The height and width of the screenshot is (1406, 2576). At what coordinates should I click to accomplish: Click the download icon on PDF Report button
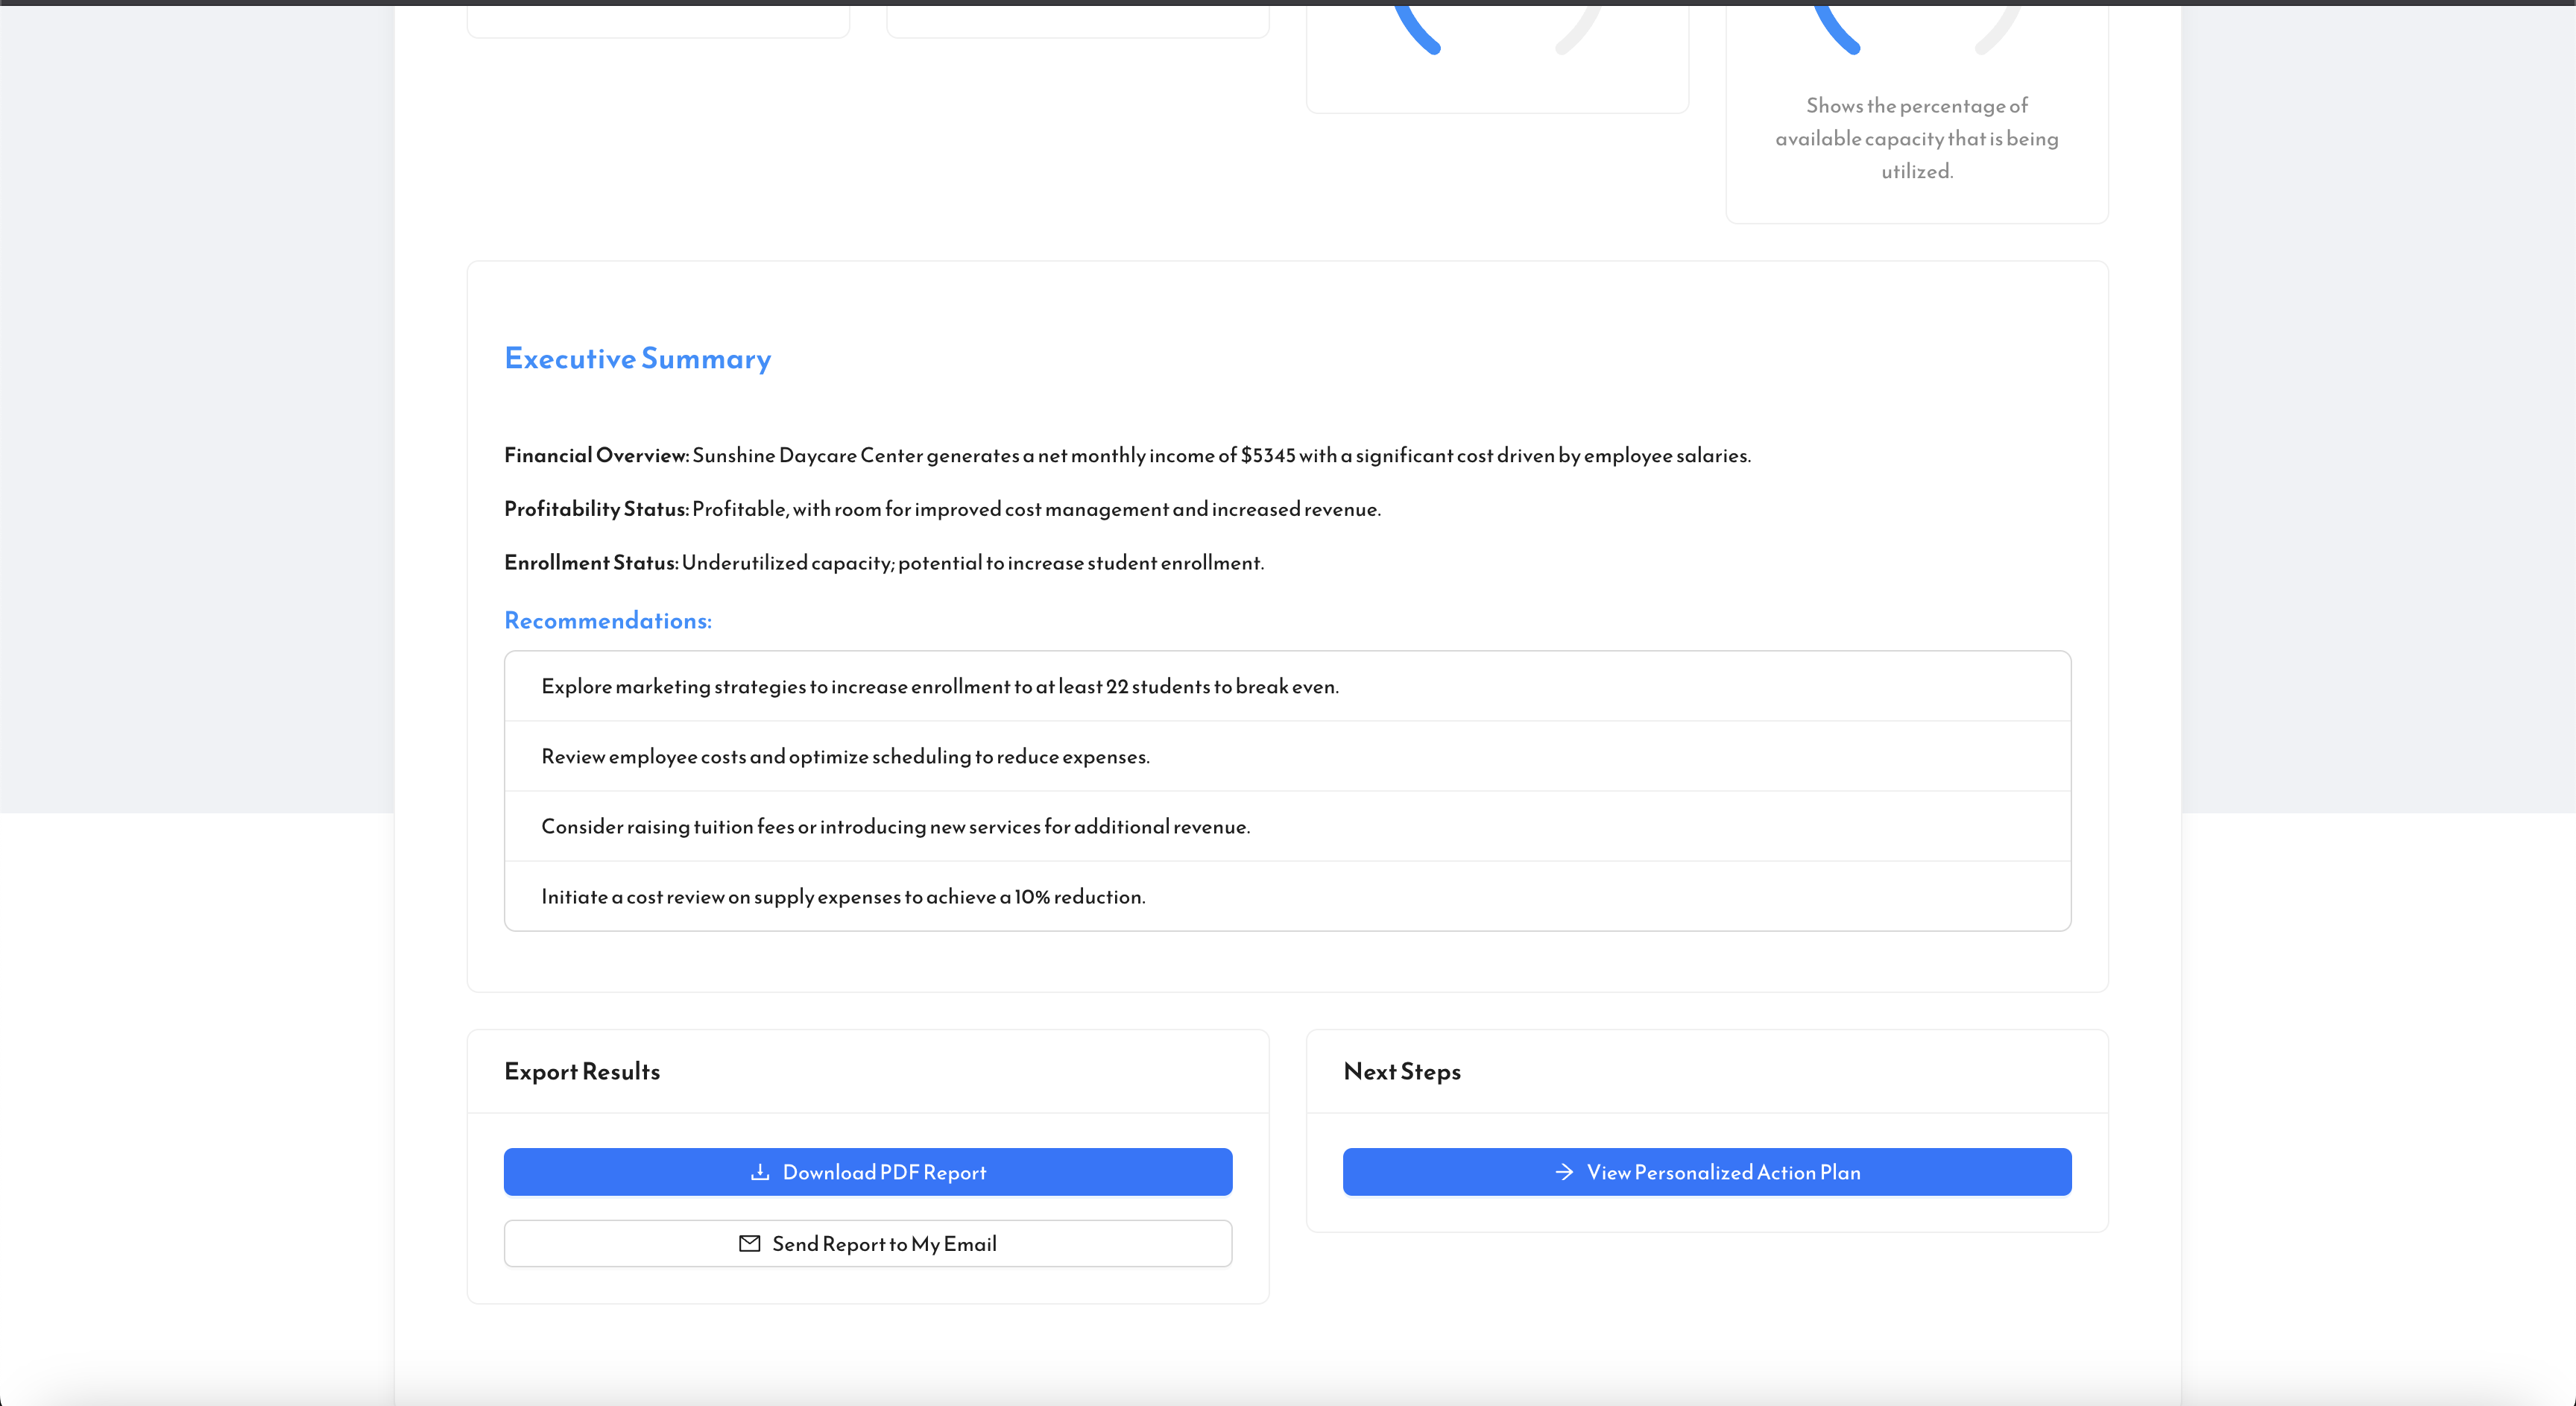[x=761, y=1171]
